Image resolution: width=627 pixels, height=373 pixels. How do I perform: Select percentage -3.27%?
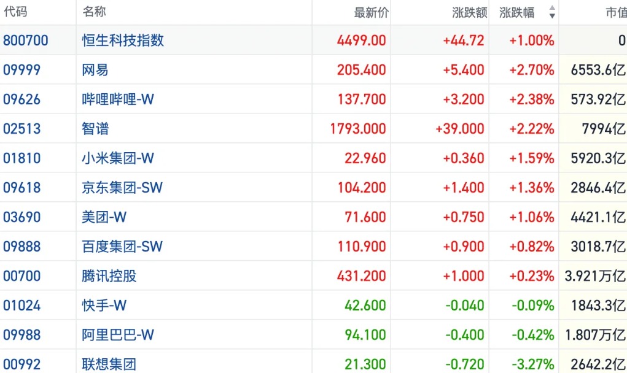(x=533, y=364)
